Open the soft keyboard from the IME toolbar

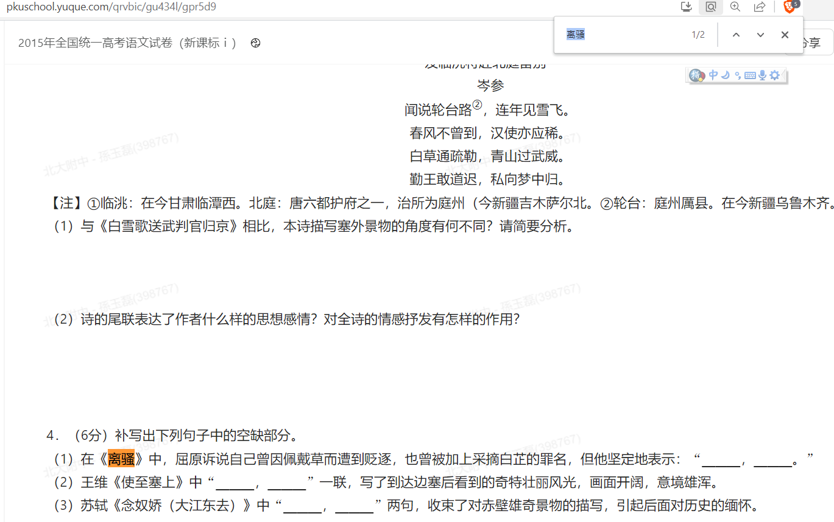[750, 75]
